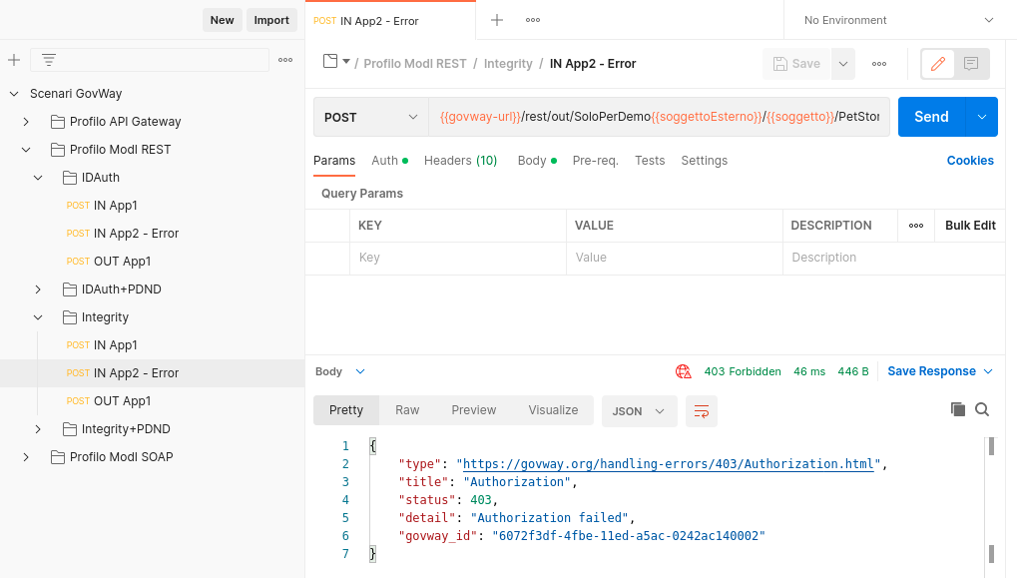Select the IN App2 - Error request tab
The height and width of the screenshot is (578, 1017).
tap(390, 21)
